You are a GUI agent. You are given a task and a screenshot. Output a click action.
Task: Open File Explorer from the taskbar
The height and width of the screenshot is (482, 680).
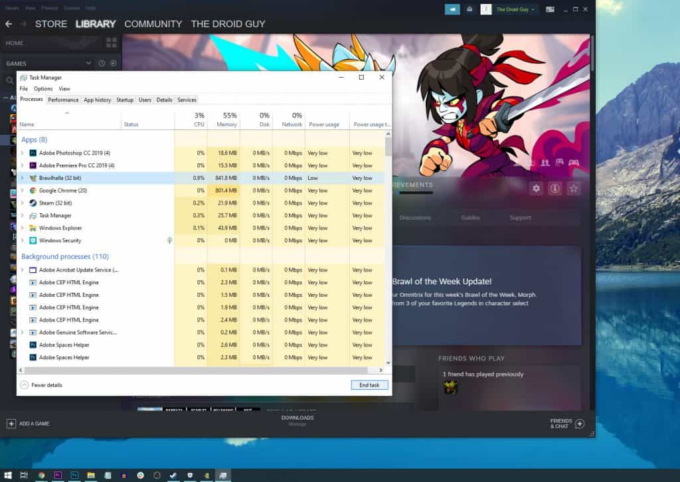pos(91,475)
